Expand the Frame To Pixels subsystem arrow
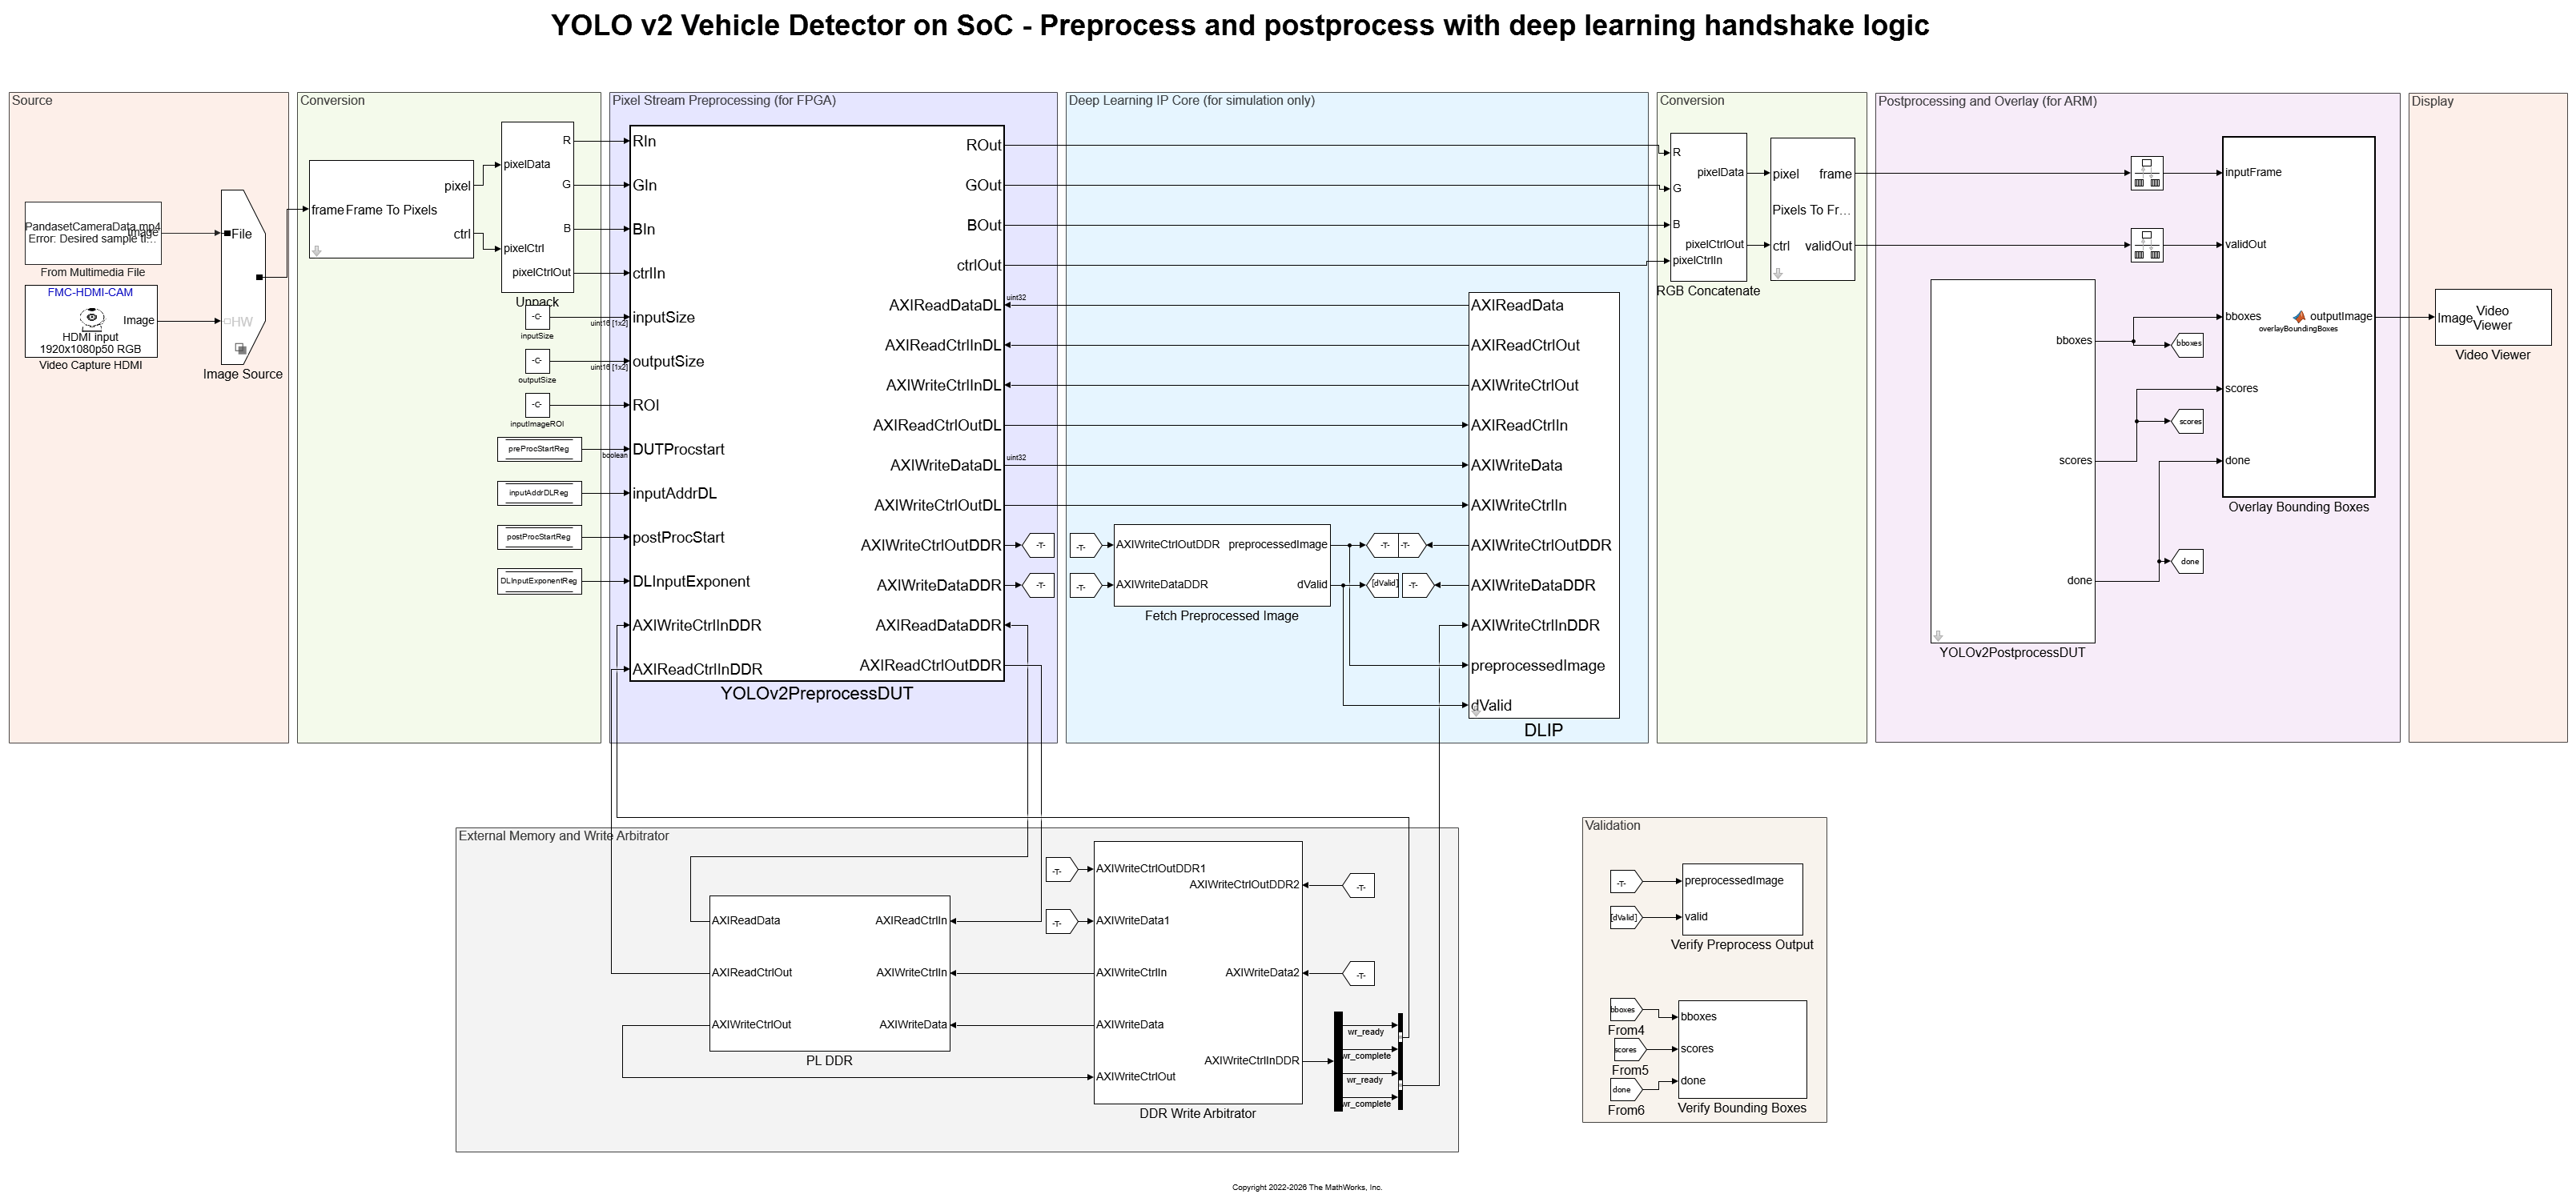Viewport: 2576px width, 1202px height. [317, 250]
